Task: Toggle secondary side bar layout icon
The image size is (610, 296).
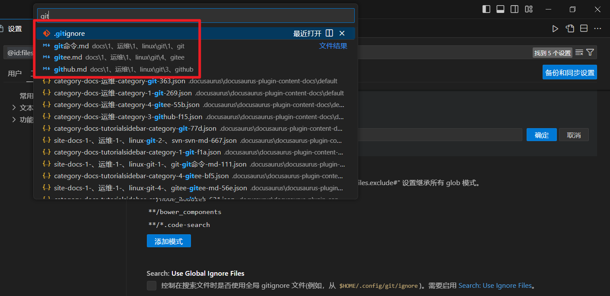Action: pos(515,9)
